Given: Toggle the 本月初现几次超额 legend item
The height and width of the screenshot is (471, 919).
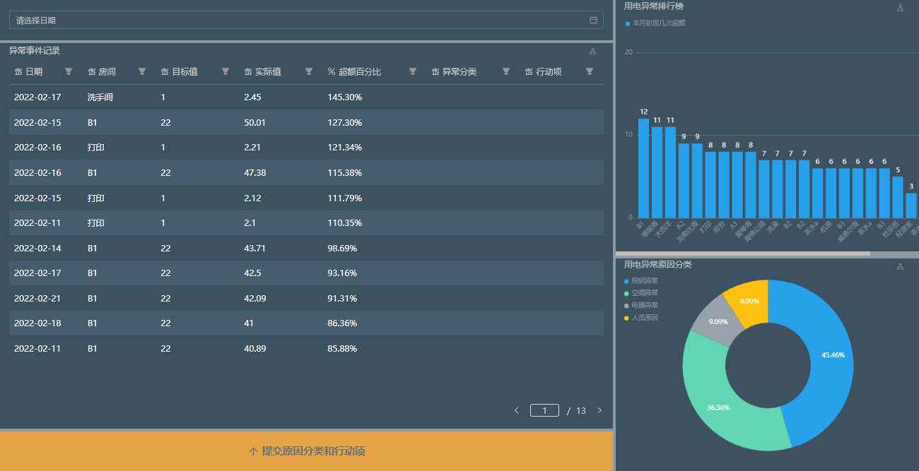Looking at the screenshot, I should click(x=658, y=23).
